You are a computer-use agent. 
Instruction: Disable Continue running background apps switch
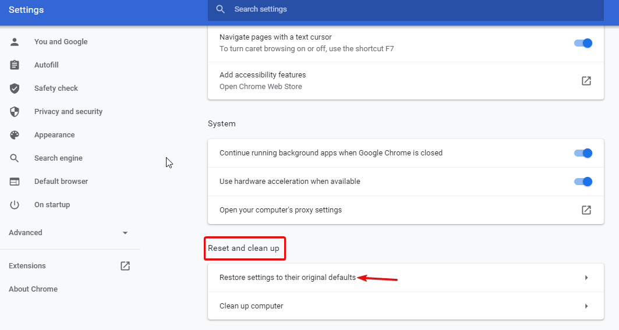583,153
